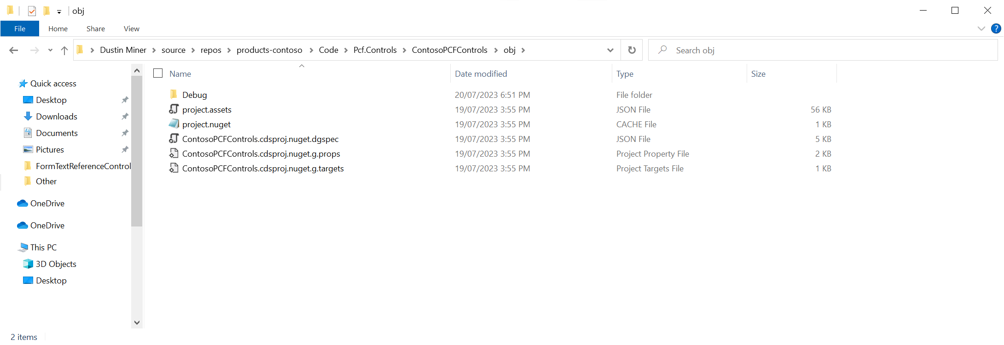Click the Up directory arrow
Image resolution: width=1004 pixels, height=345 pixels.
coord(64,50)
